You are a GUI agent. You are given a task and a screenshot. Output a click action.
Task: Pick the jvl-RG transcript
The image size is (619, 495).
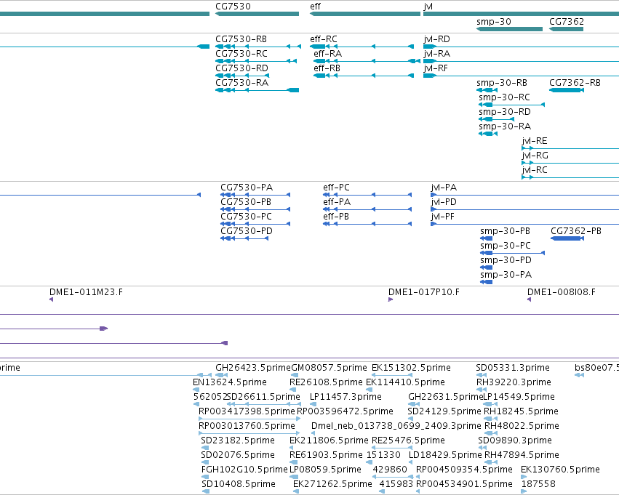tap(570, 164)
